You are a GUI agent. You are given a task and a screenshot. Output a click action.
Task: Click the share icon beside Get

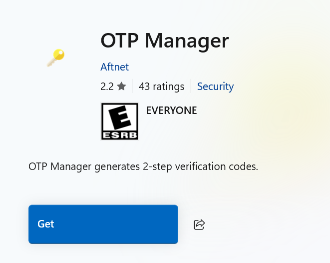[199, 224]
